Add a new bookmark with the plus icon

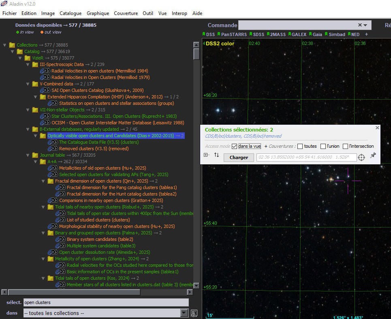pos(366,34)
